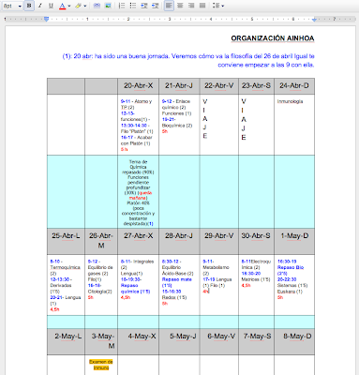Select the 8-May-D header cell

pos(294,341)
